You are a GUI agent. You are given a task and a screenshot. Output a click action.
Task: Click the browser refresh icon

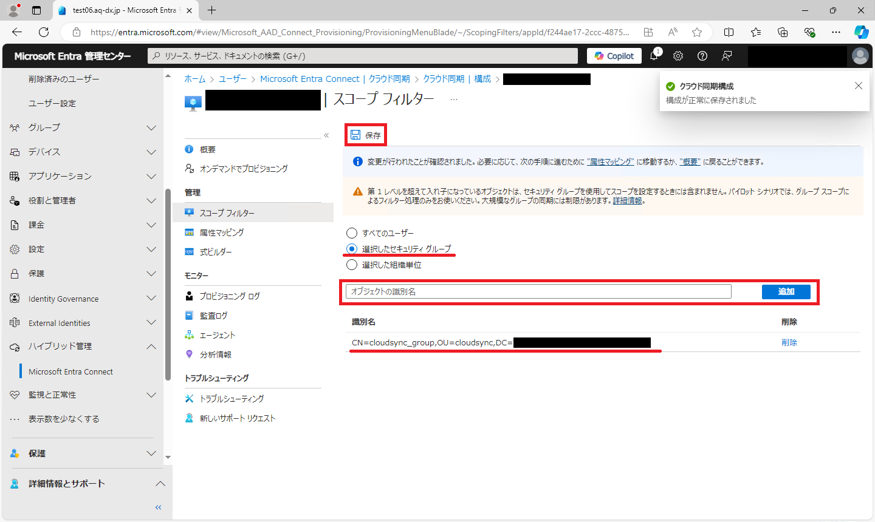(44, 32)
